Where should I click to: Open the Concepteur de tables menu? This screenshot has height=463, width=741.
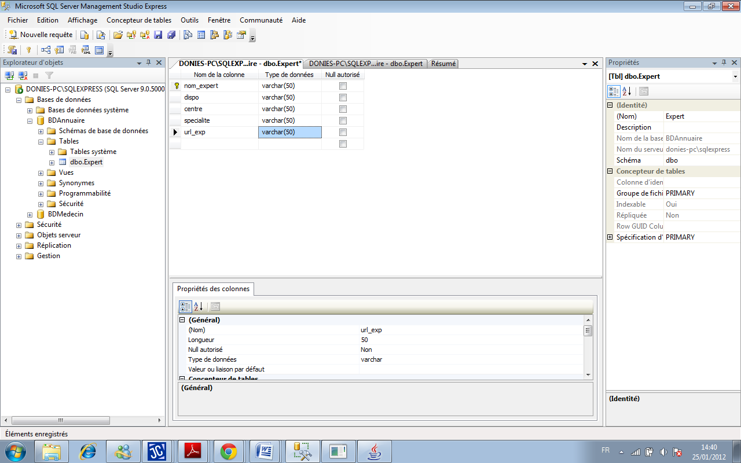tap(139, 20)
